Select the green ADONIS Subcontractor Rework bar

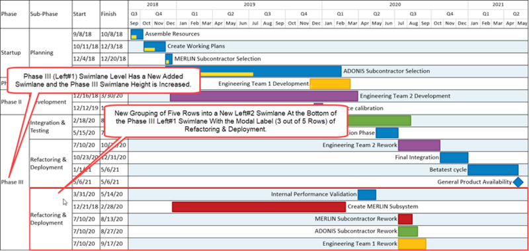[408, 231]
